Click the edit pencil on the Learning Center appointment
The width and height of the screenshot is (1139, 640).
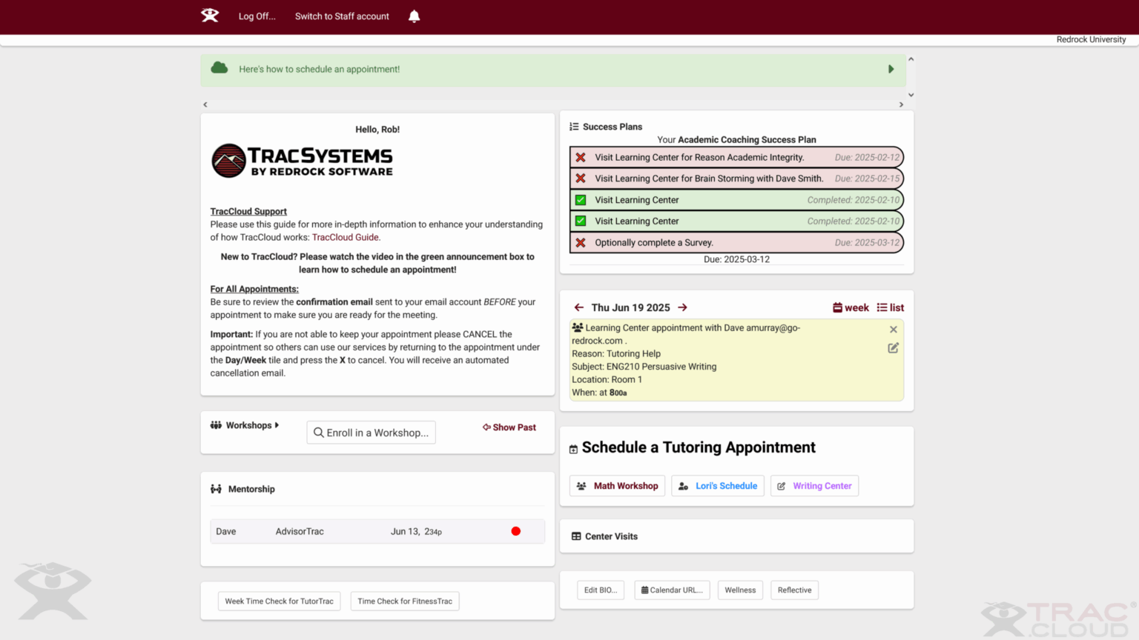[x=893, y=347]
